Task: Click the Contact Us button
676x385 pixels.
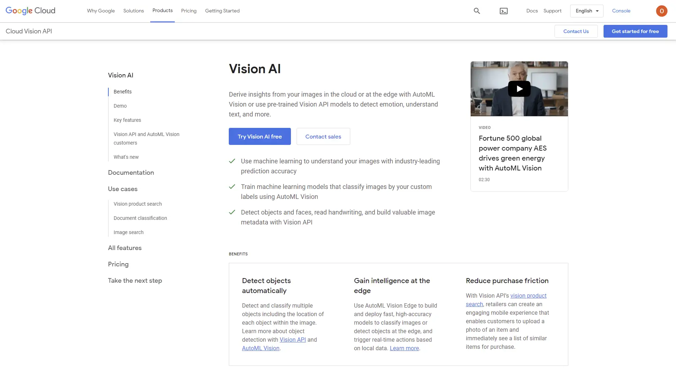Action: click(x=576, y=31)
